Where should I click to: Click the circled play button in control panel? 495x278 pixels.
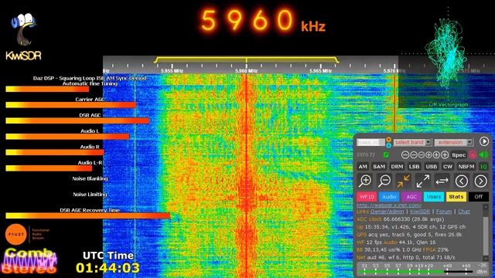tap(484, 141)
